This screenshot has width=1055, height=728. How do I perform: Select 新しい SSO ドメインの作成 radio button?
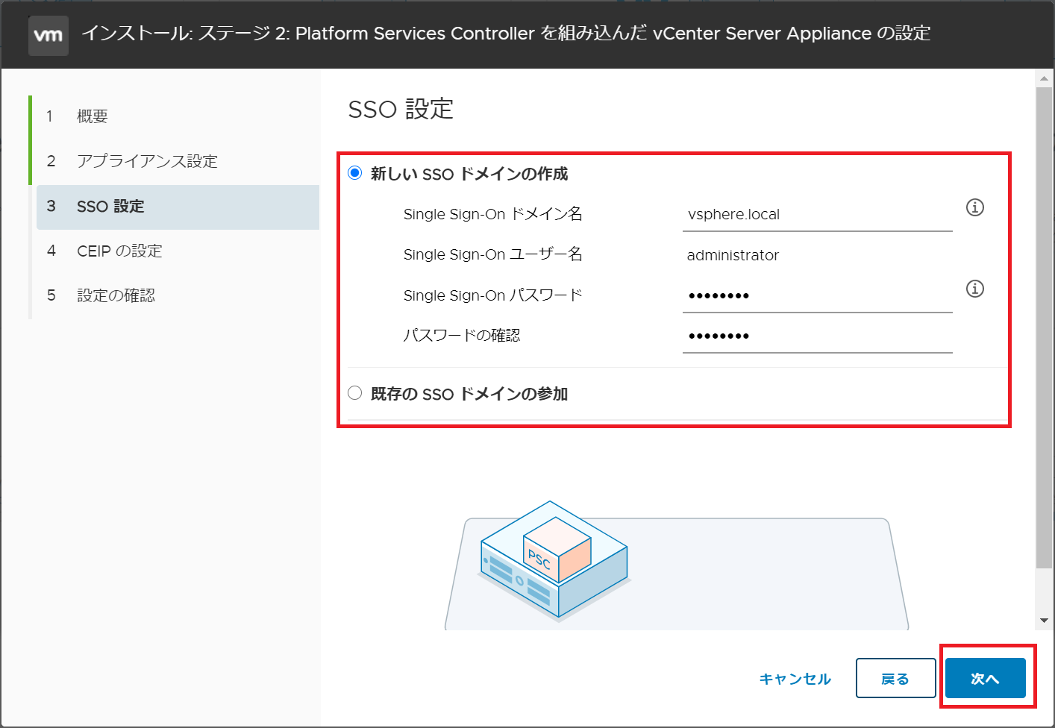click(x=355, y=173)
